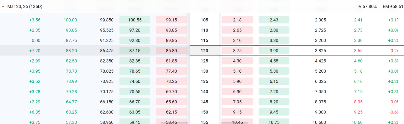Select put ask 2.80 for strike 110

coord(274,30)
